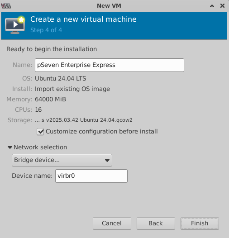The width and height of the screenshot is (229, 238).
Task: Click the New VM title bar text
Action: click(109, 6)
